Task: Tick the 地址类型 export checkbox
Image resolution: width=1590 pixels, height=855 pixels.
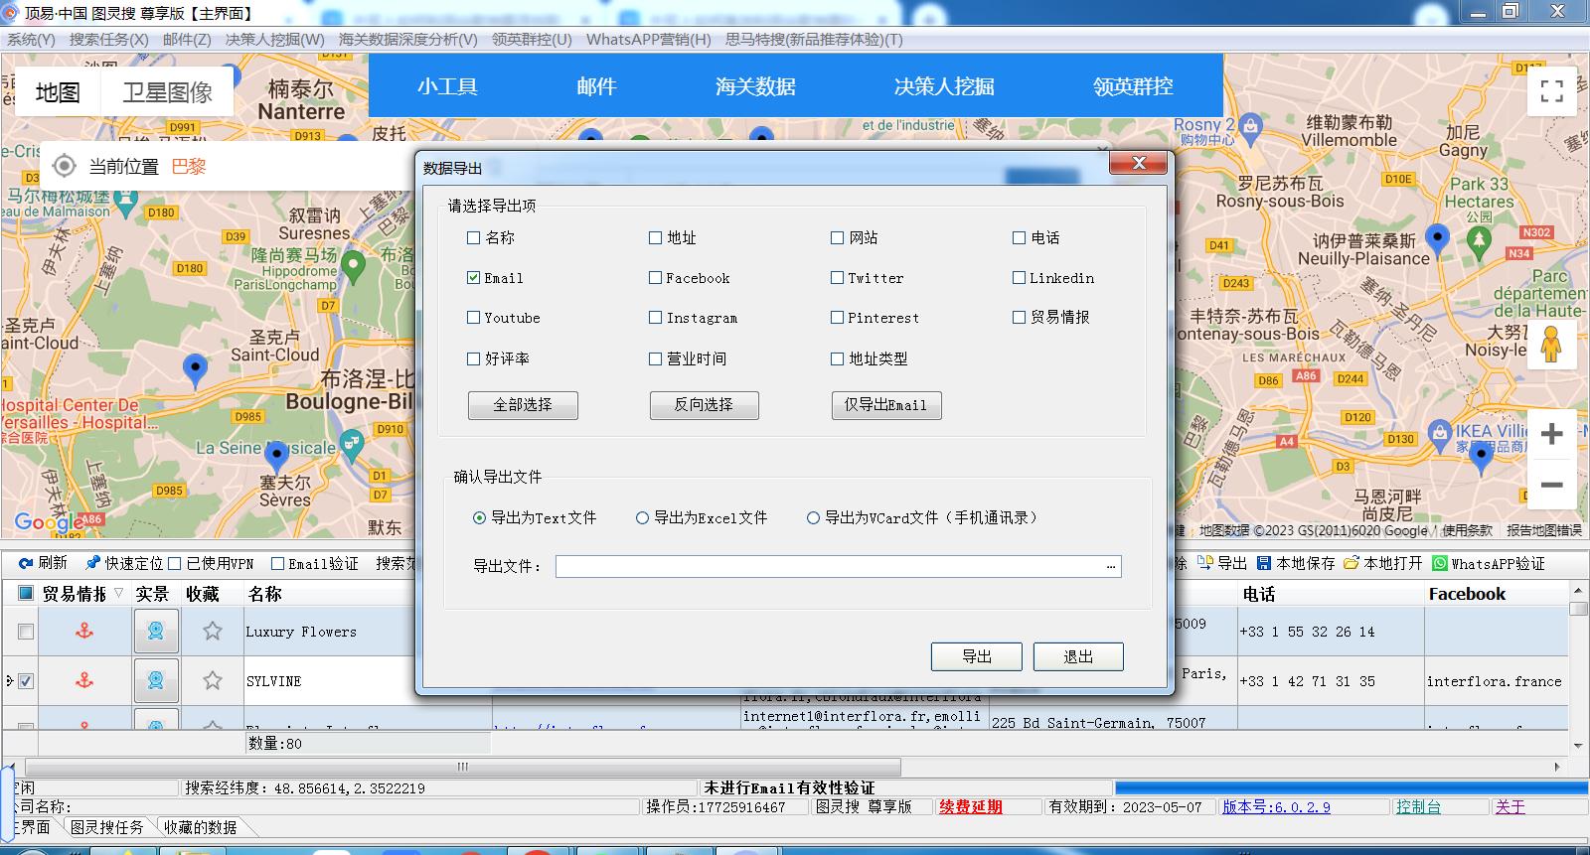Action: pos(838,358)
